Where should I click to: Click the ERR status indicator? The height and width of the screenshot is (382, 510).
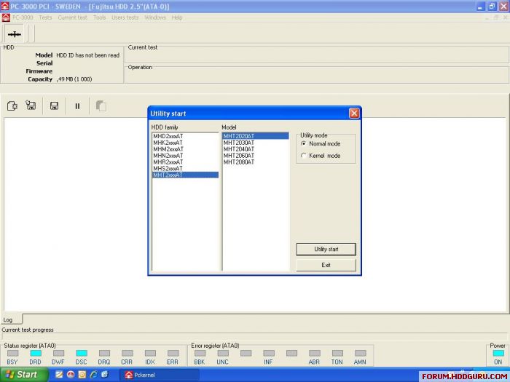coord(173,353)
